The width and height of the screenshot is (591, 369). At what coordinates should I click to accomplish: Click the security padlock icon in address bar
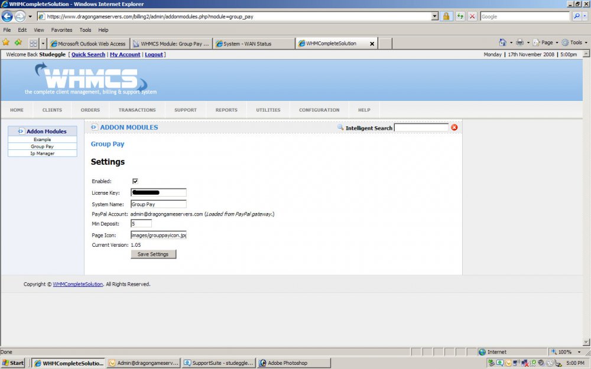(447, 17)
